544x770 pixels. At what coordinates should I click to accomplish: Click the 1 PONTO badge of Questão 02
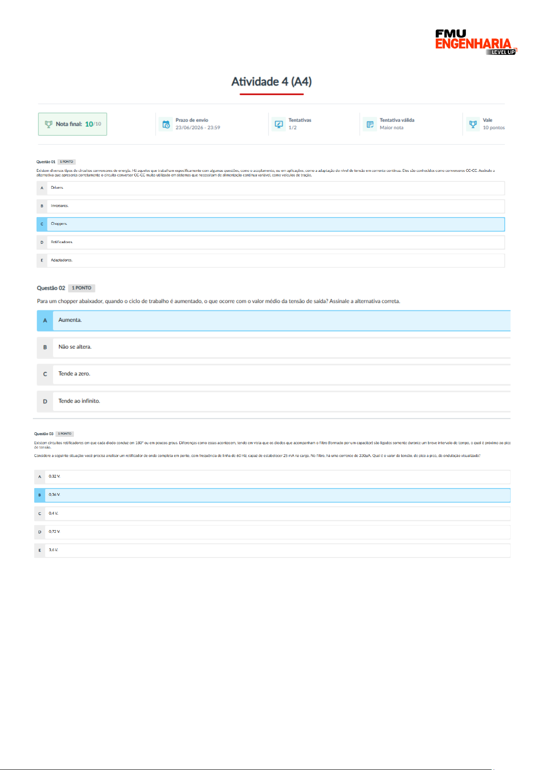tap(82, 288)
